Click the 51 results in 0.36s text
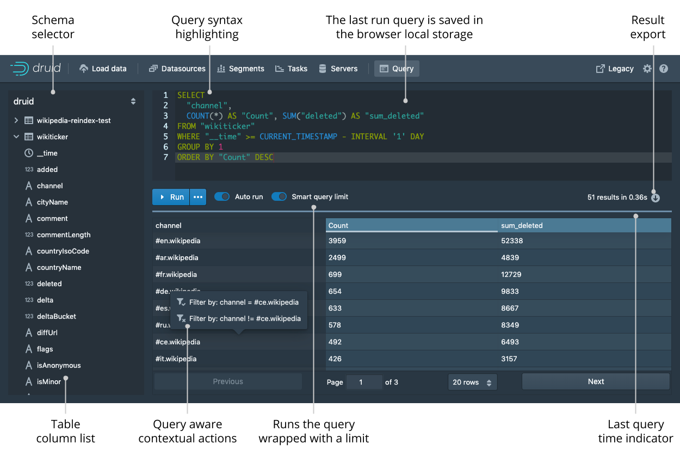Viewport: 680px width, 457px height. 617,197
